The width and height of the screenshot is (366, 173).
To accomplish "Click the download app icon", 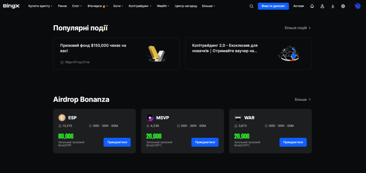I will click(x=333, y=6).
